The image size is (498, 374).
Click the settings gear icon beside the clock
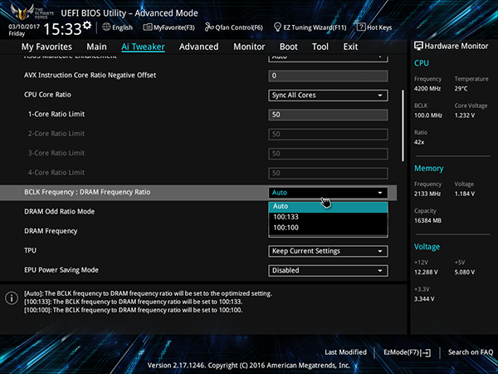pyautogui.click(x=87, y=25)
